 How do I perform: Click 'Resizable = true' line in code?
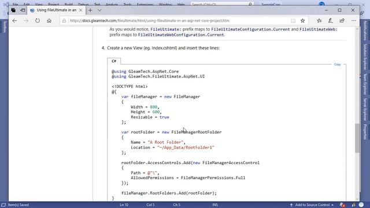[x=150, y=117]
